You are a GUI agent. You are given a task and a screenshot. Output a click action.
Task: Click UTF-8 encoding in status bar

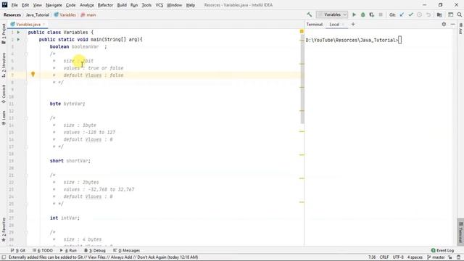(x=398, y=257)
